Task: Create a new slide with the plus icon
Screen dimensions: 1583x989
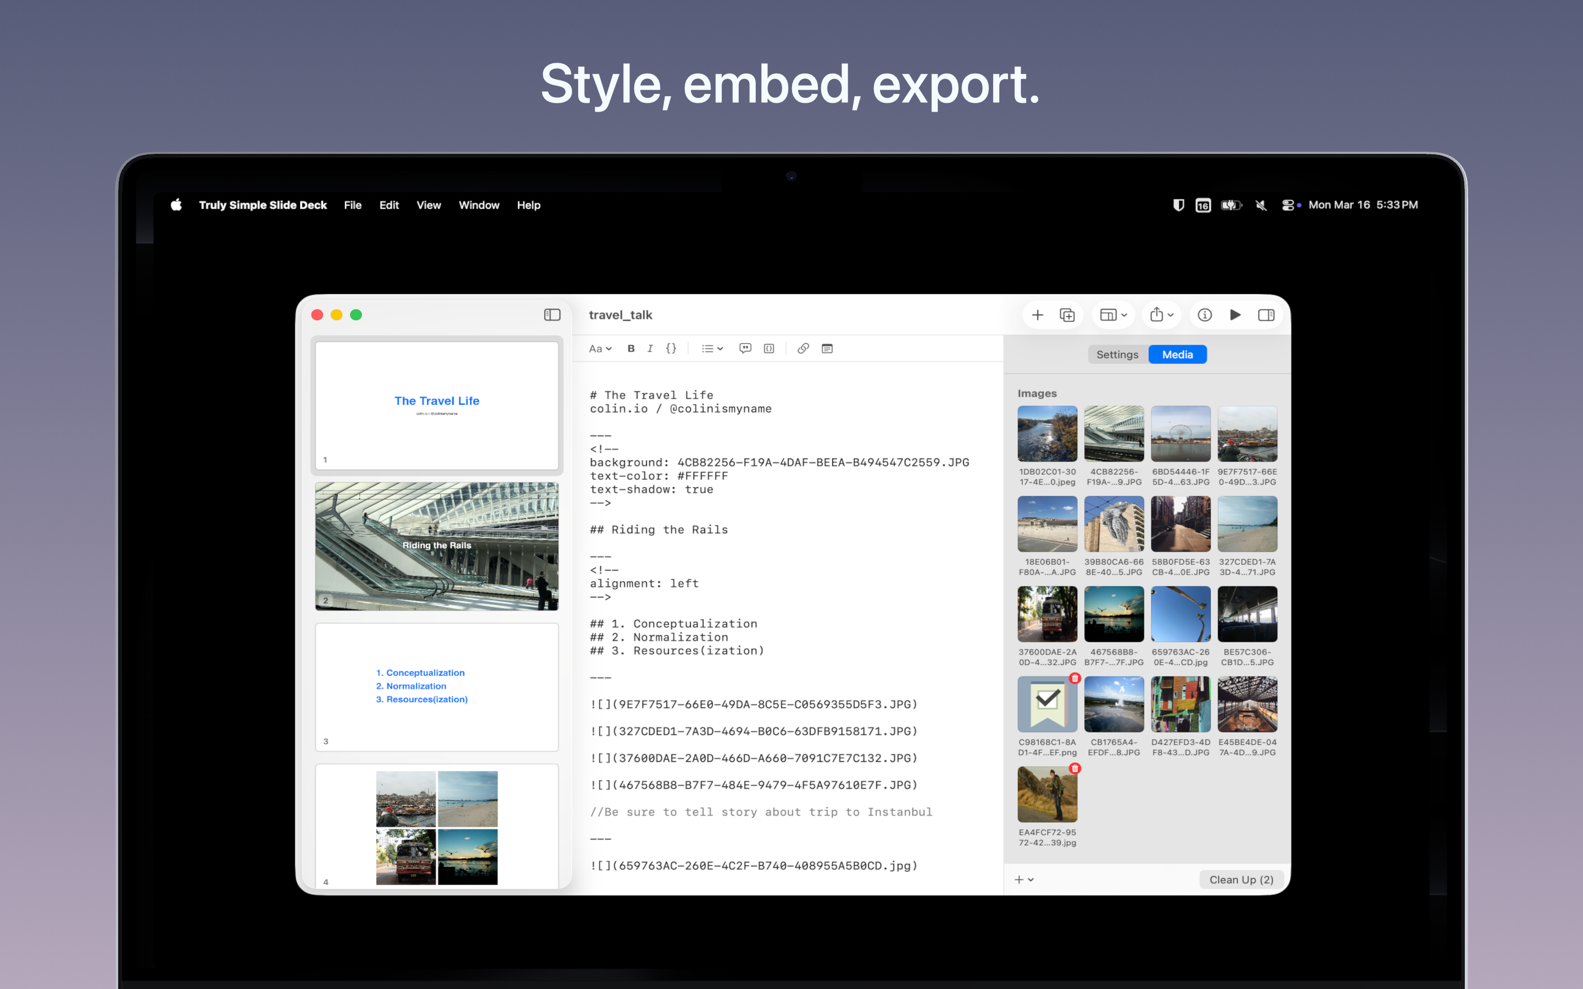Action: 1038,315
